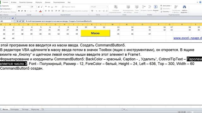Image resolution: width=202 pixels, height=113 pixels.
Task: Toggle Wrap Text (Перенос текста)
Action: pos(68,7)
